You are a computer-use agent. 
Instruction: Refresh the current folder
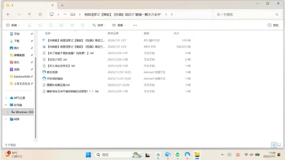40,14
